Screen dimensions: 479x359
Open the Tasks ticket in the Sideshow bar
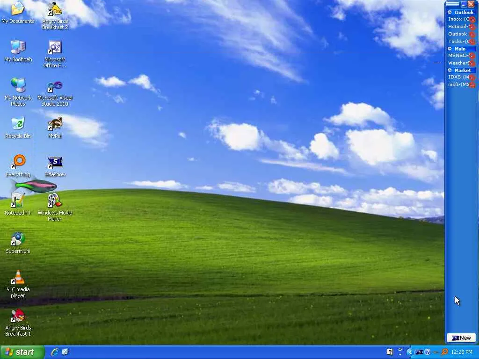(458, 41)
